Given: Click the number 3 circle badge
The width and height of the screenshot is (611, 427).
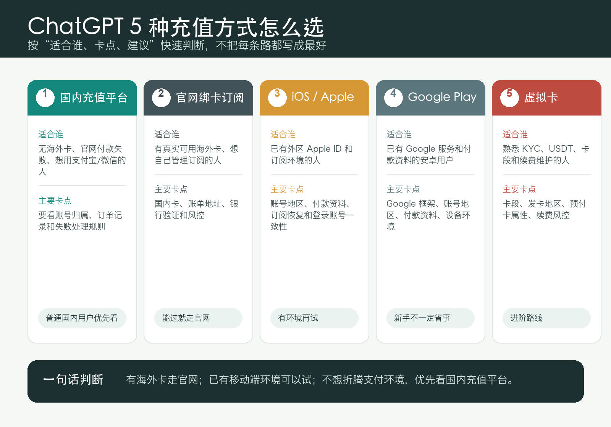Looking at the screenshot, I should 277,98.
